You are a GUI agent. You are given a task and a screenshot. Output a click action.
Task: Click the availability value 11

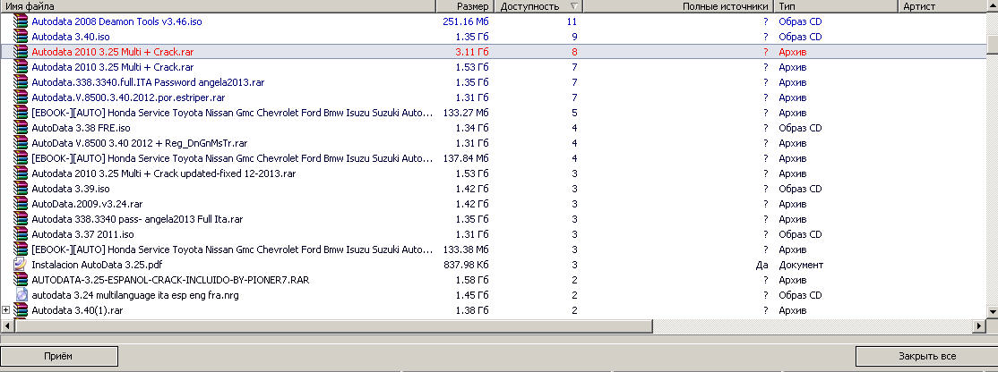[572, 21]
